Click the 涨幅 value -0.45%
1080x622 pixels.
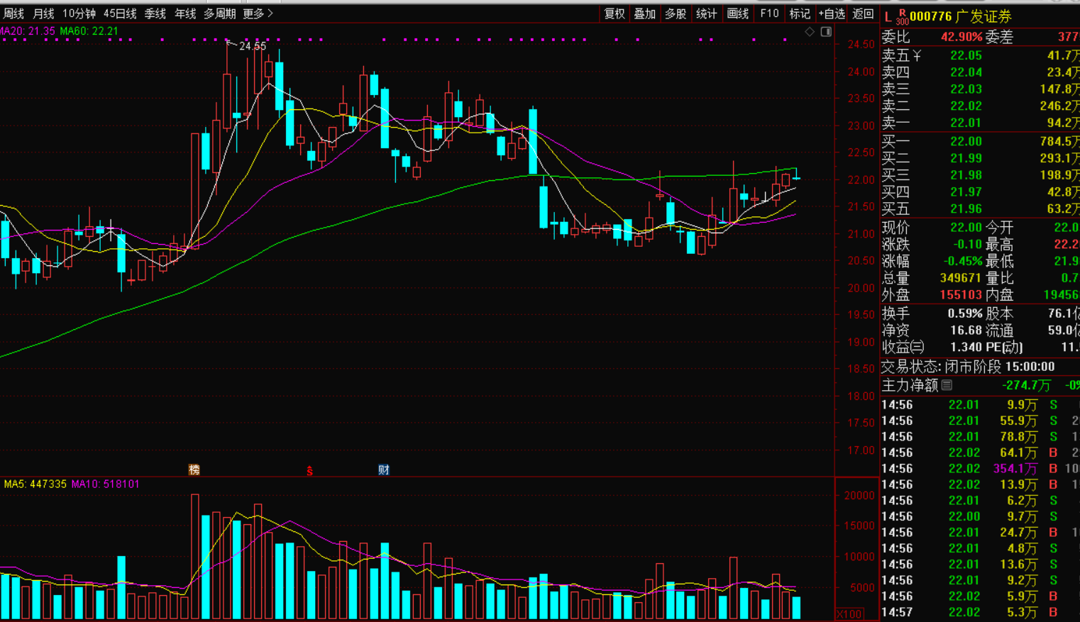(962, 261)
